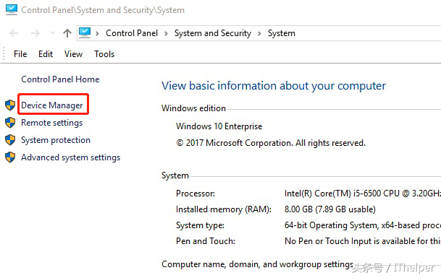This screenshot has width=441, height=278.
Task: Select System and Security in address bar
Action: click(213, 33)
